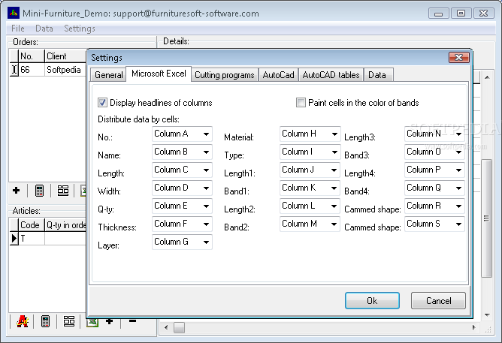Click the No. column header in Orders

[32, 56]
